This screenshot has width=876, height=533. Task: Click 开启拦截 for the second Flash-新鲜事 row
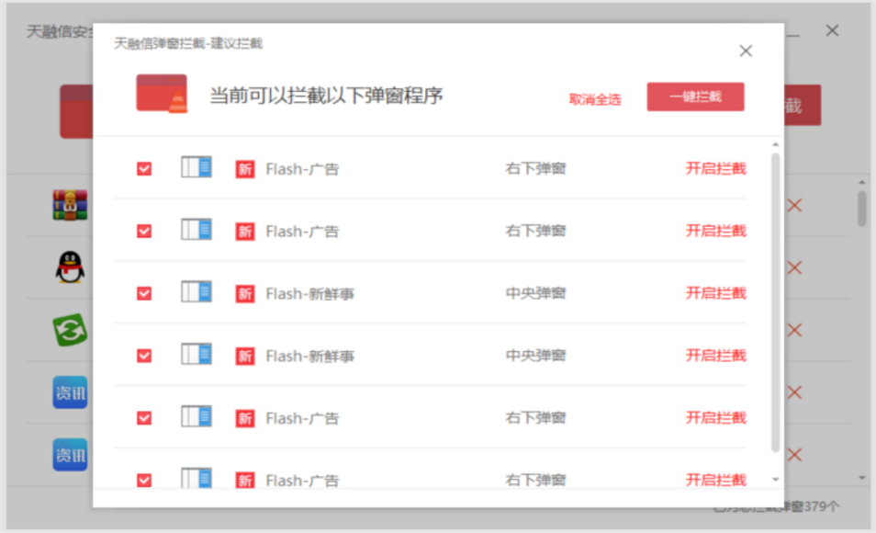tap(715, 356)
